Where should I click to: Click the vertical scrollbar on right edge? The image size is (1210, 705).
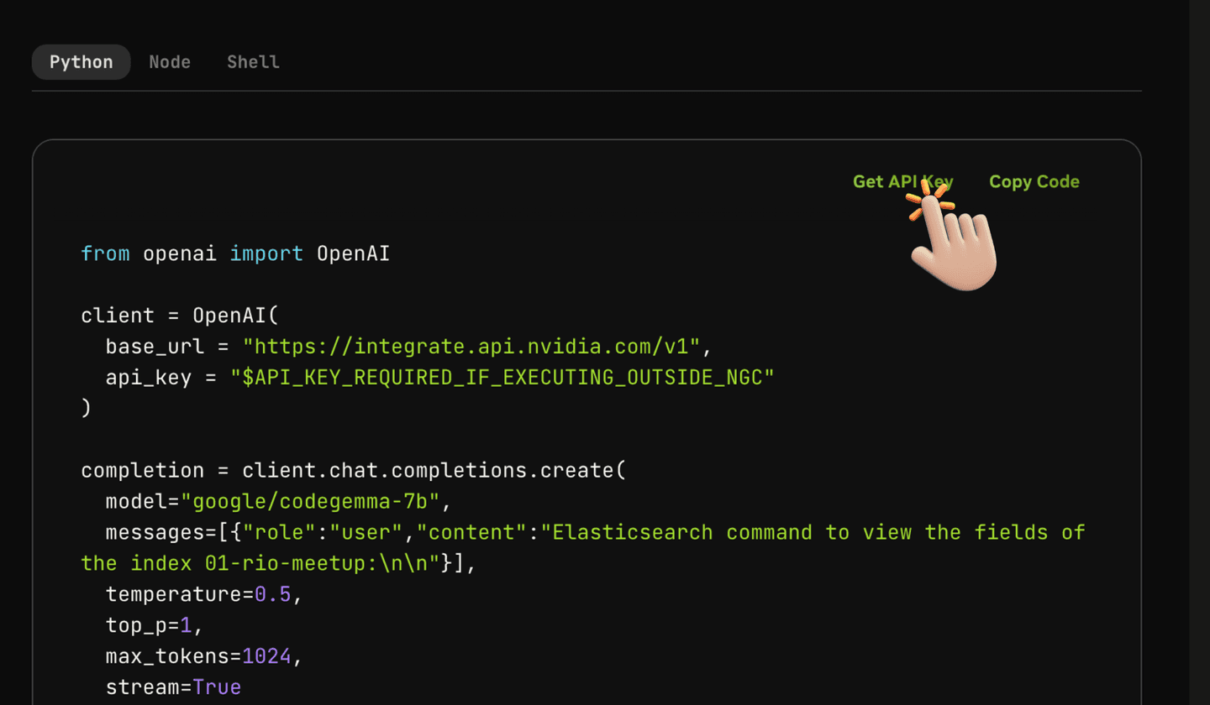click(1199, 352)
